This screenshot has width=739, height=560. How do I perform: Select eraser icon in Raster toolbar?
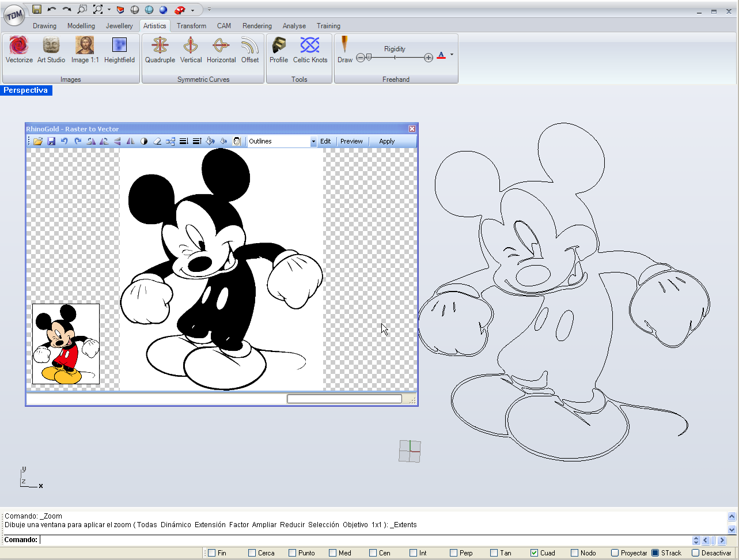click(157, 141)
